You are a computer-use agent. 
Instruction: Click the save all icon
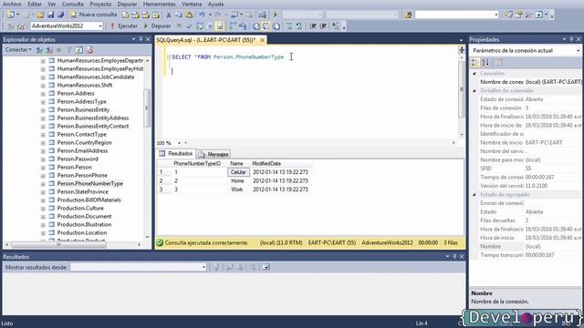click(x=61, y=15)
